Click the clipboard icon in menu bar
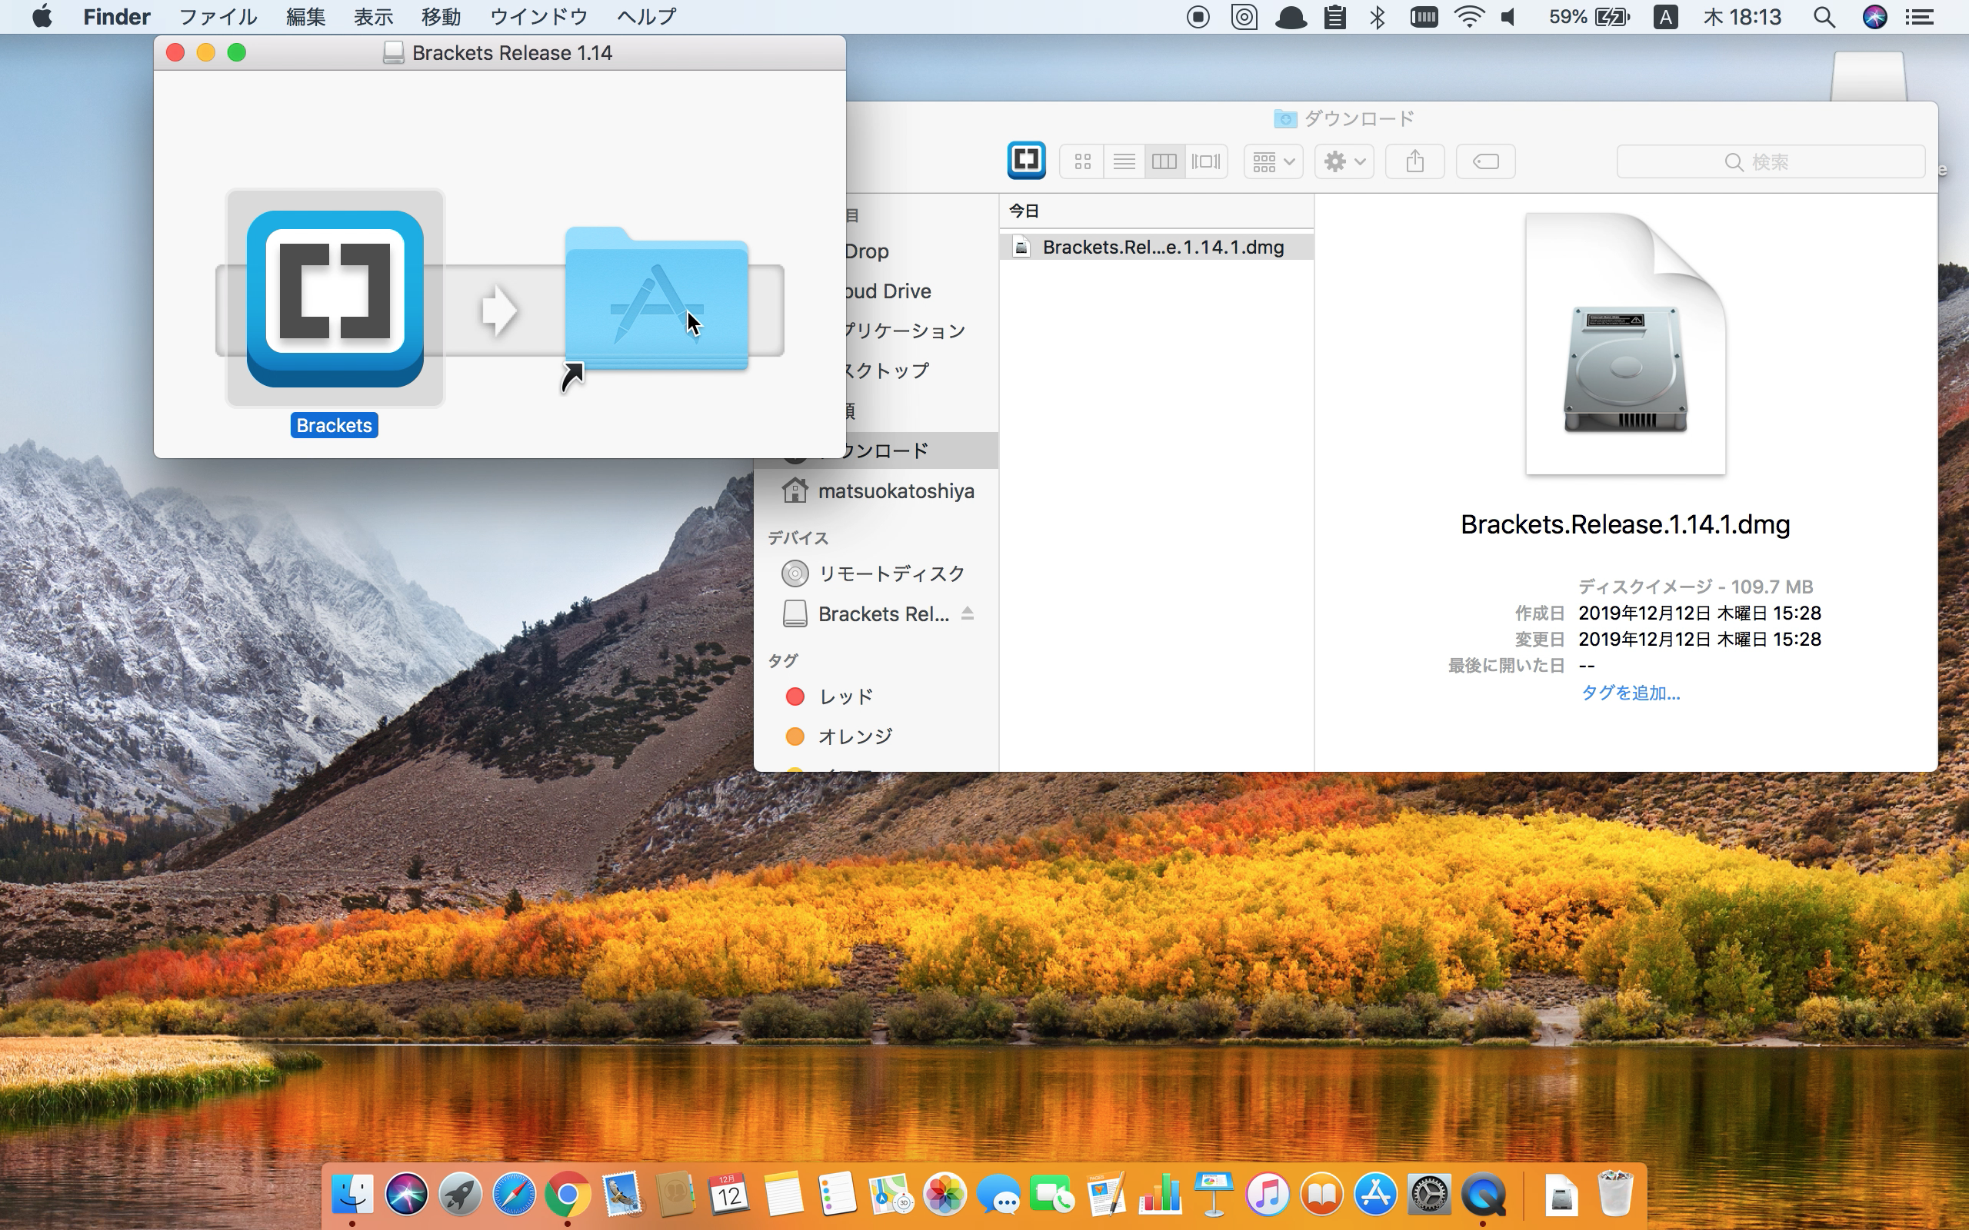The width and height of the screenshot is (1969, 1230). (x=1335, y=16)
